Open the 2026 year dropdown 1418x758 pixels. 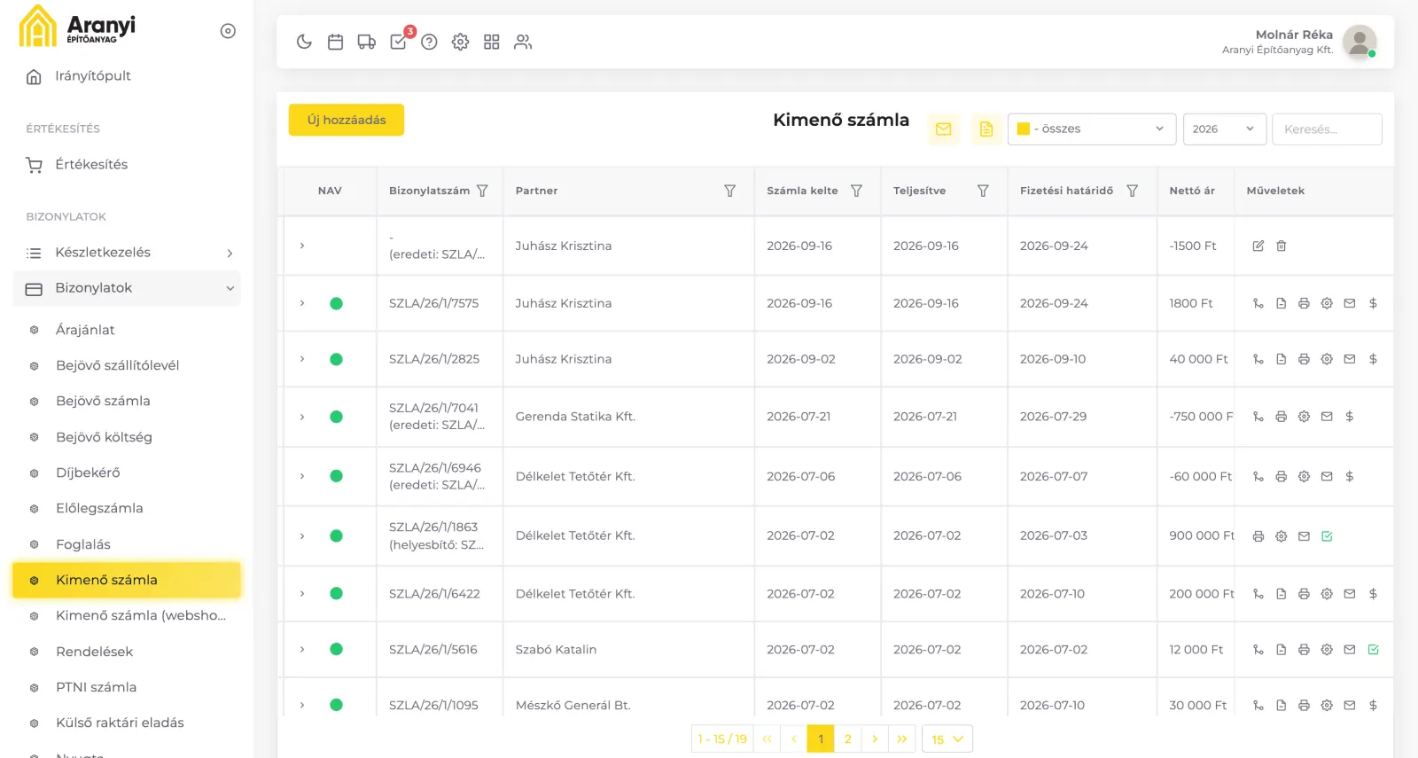(1224, 129)
